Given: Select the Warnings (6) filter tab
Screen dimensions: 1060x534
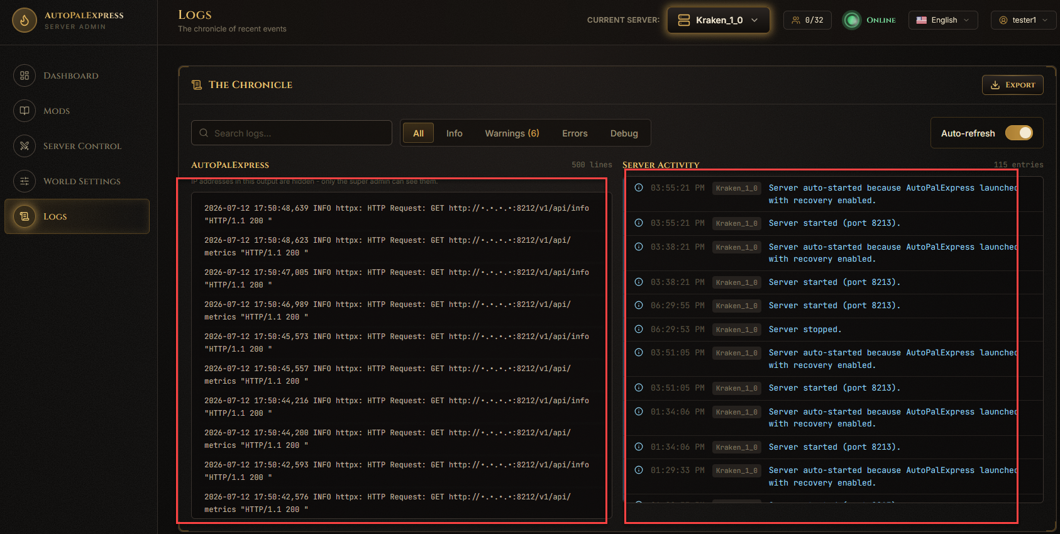Looking at the screenshot, I should (x=512, y=133).
